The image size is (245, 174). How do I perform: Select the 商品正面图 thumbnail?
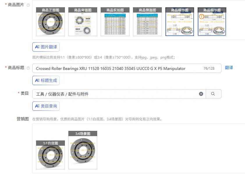click(50, 22)
